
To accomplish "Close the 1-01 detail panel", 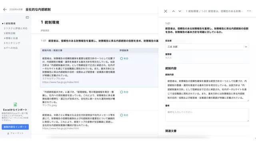I will 166,11.
